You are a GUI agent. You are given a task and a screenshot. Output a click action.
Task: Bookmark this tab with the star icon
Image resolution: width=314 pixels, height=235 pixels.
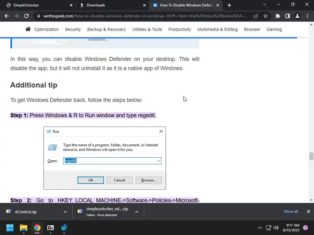click(266, 16)
